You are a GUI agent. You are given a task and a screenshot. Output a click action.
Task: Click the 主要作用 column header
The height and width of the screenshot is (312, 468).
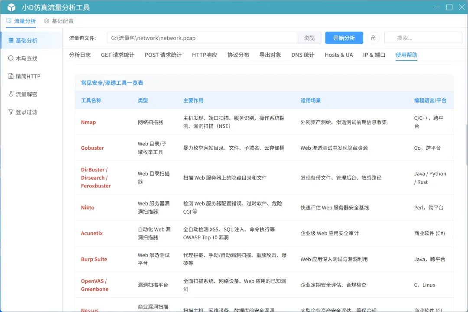click(x=193, y=100)
